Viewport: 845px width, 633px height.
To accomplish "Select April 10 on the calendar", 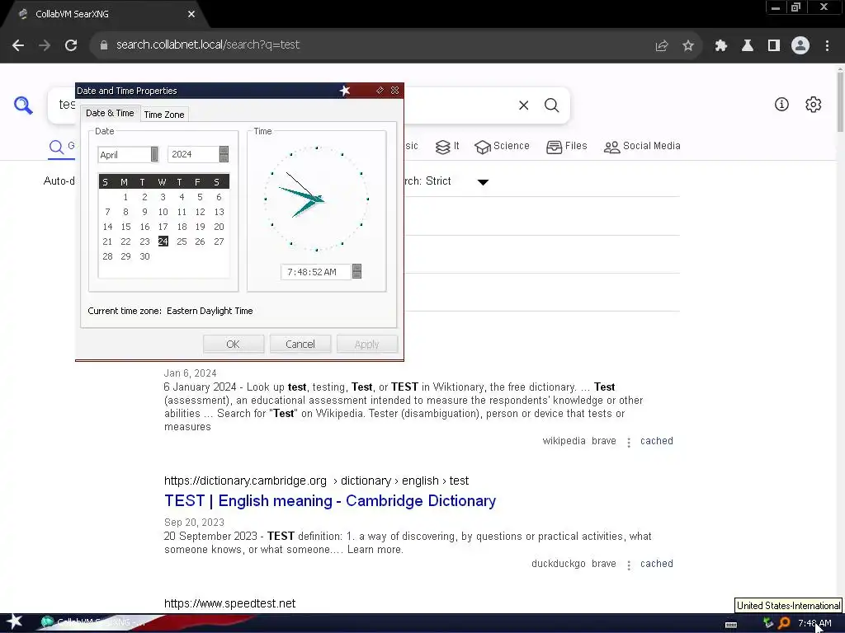I will [163, 212].
